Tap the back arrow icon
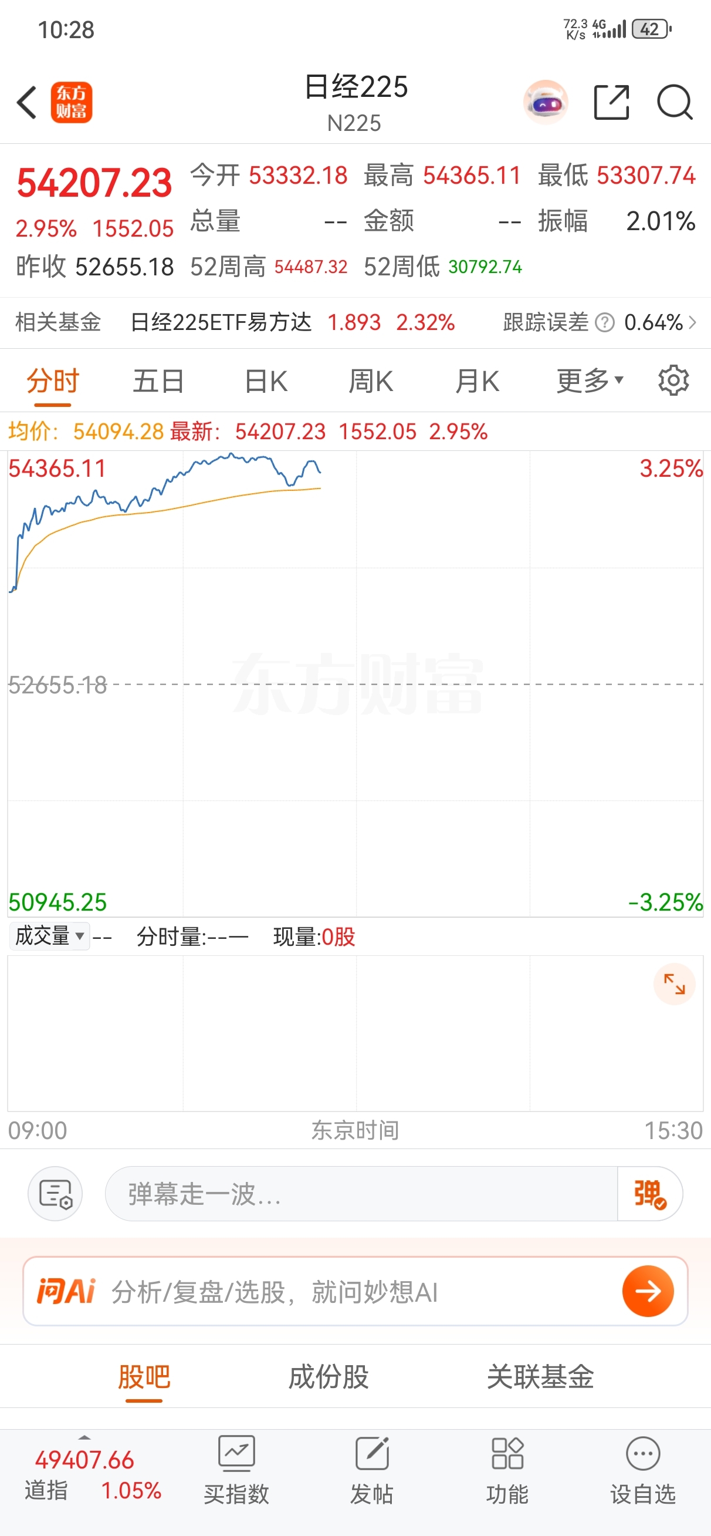This screenshot has height=1536, width=711. click(27, 103)
